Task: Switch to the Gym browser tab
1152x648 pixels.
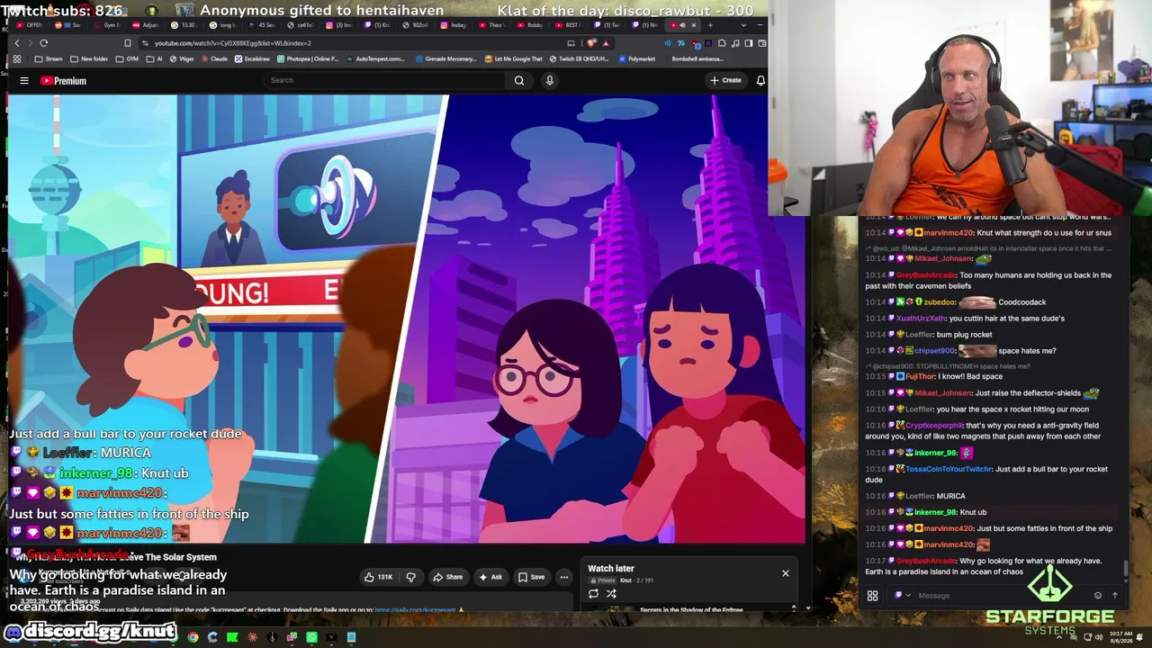Action: pyautogui.click(x=109, y=25)
